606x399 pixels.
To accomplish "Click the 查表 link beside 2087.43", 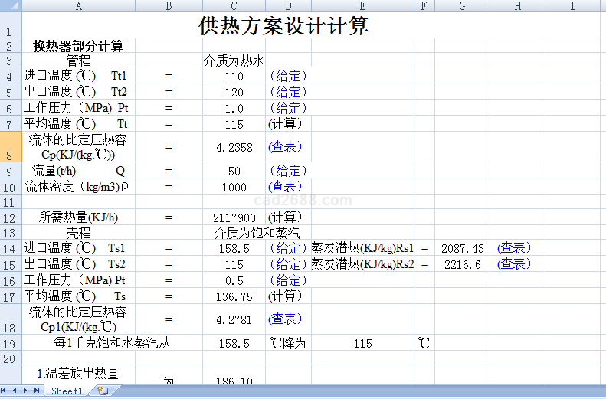I will pos(514,248).
